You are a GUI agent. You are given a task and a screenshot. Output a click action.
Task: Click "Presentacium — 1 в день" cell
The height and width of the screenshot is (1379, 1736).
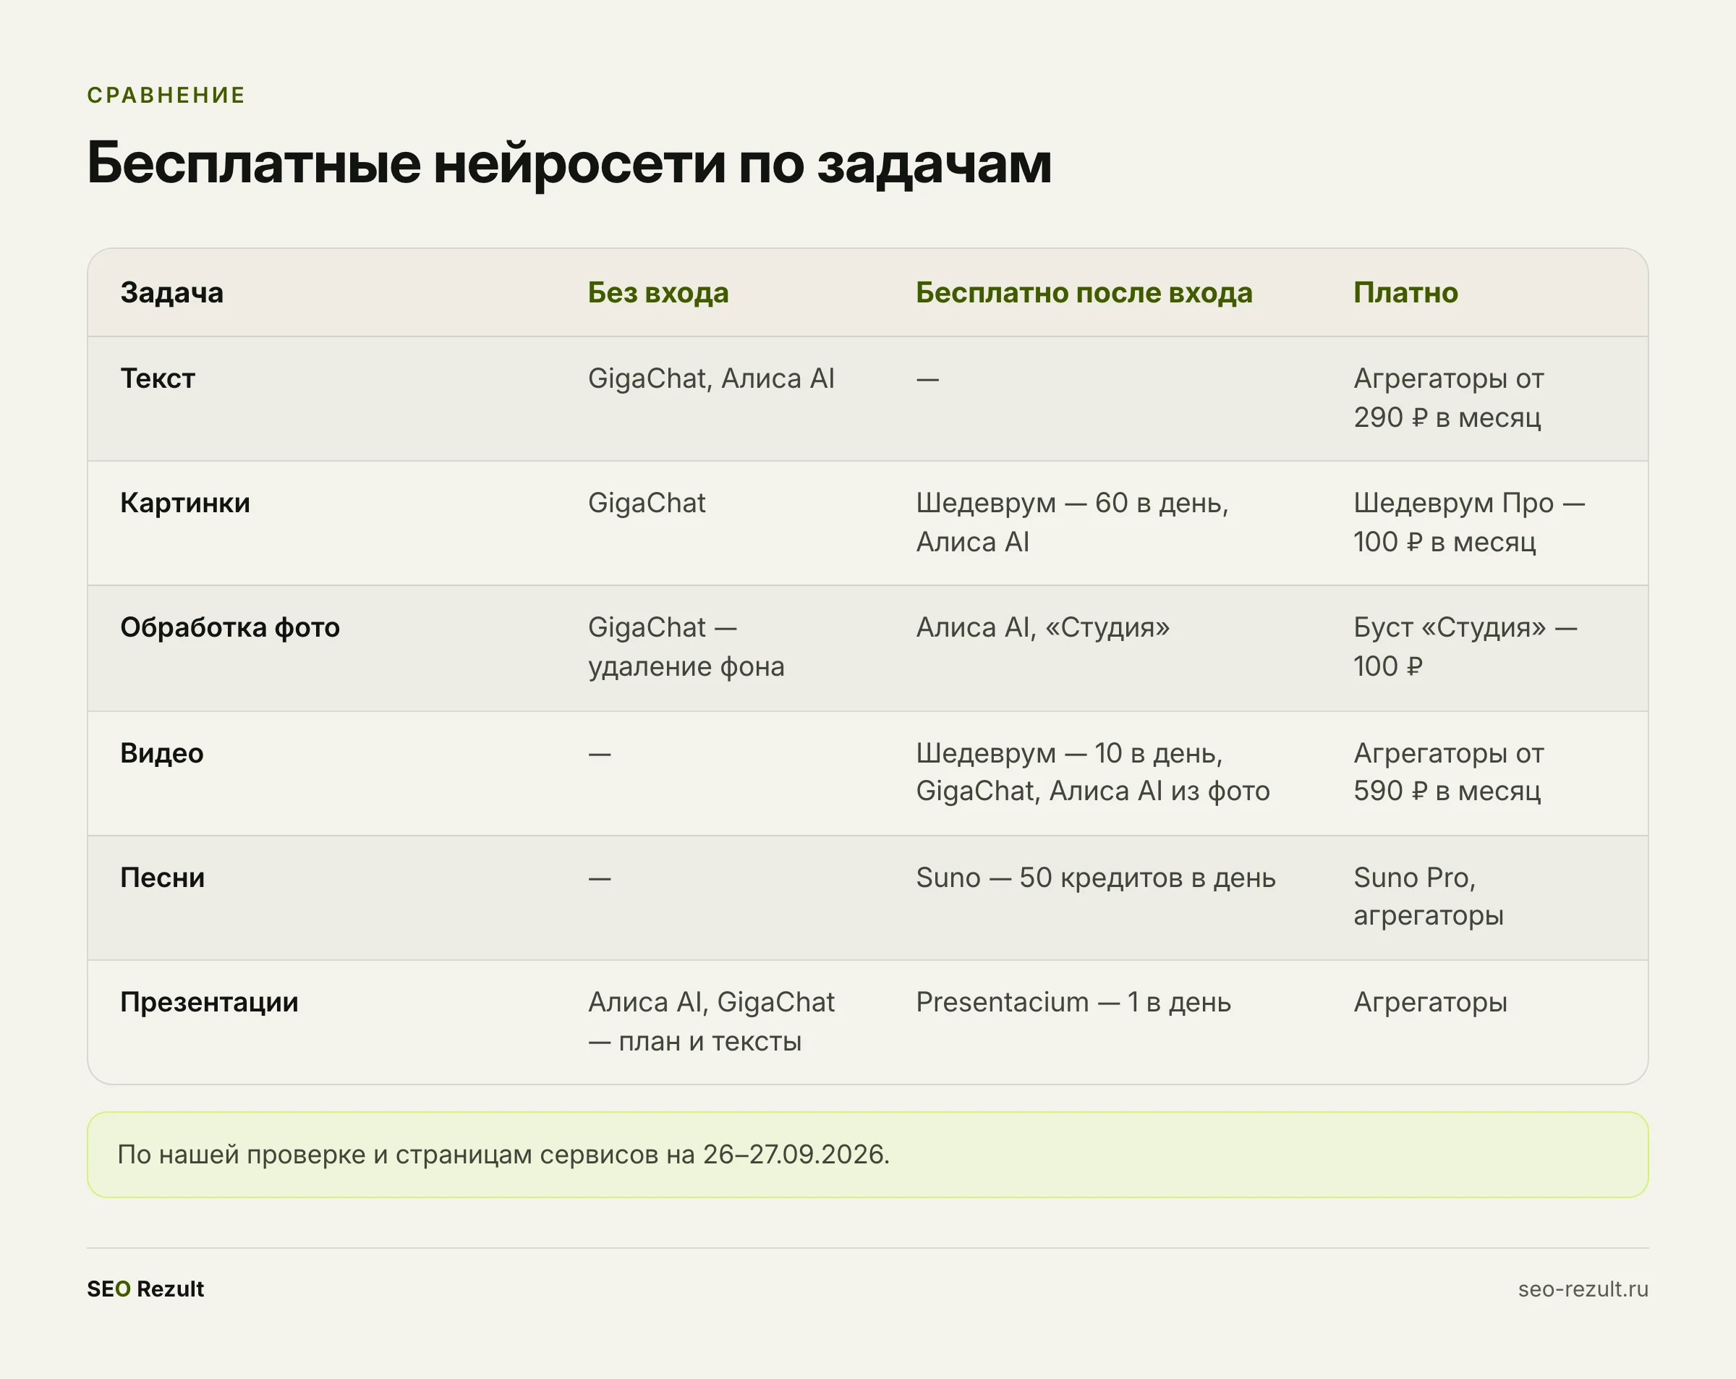[1073, 1002]
